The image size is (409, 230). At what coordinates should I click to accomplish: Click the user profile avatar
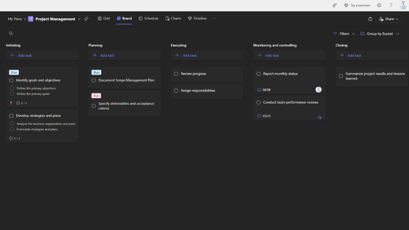(403, 5)
